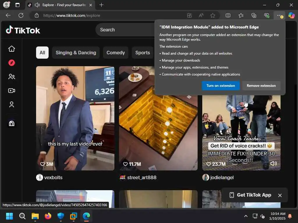Open the Collections icon in toolbar

(254, 16)
